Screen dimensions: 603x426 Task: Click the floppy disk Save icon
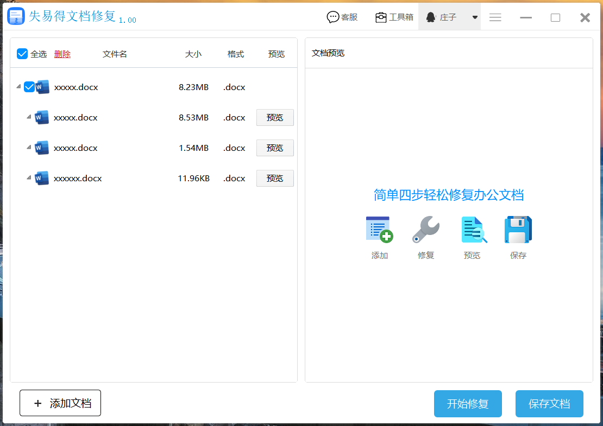click(x=518, y=230)
